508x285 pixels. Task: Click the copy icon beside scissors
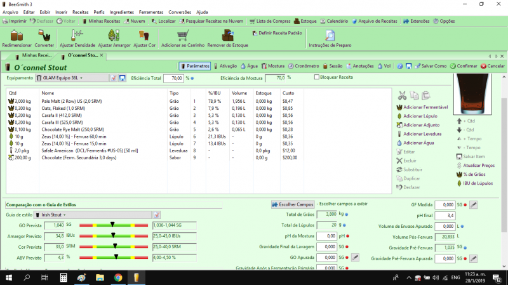click(x=414, y=95)
